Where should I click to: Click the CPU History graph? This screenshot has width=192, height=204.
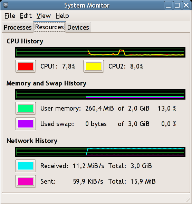click(100, 52)
